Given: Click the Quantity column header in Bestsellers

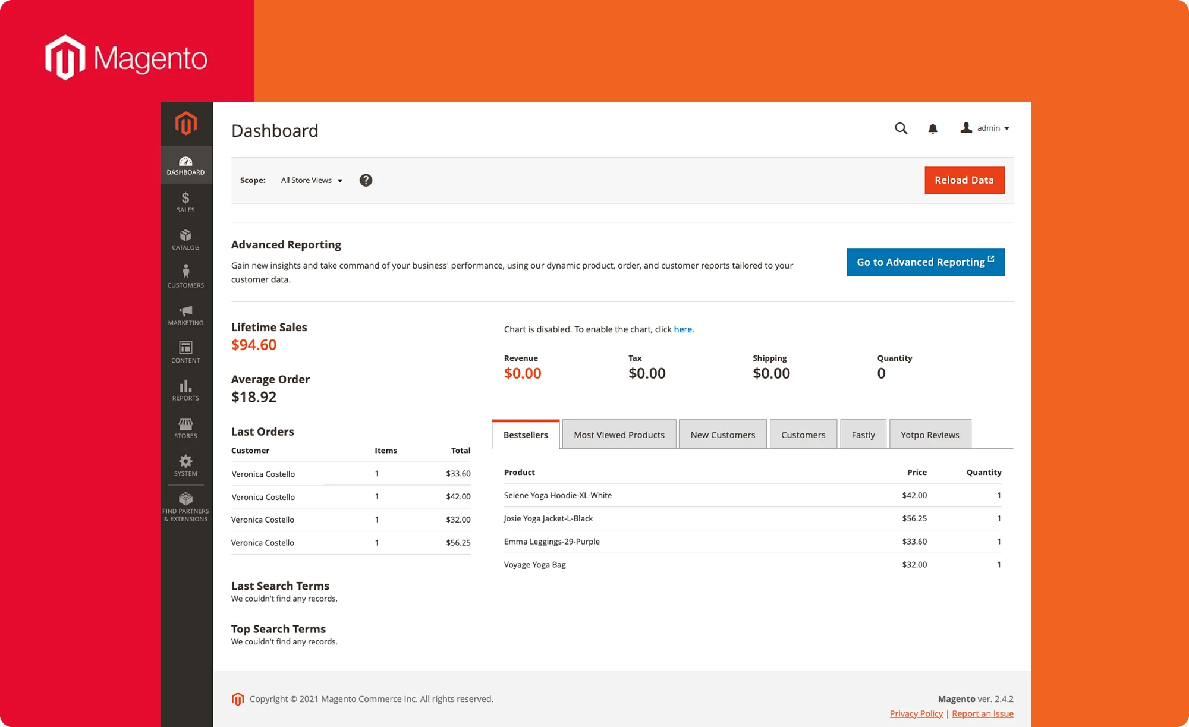Looking at the screenshot, I should (984, 472).
